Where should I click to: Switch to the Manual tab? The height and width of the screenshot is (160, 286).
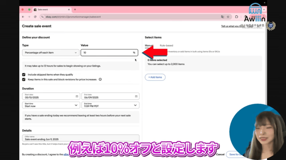pos(149,45)
